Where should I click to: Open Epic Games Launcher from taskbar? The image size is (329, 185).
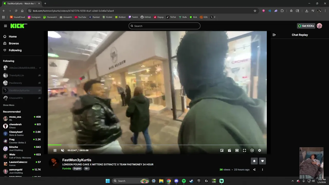pyautogui.click(x=199, y=181)
